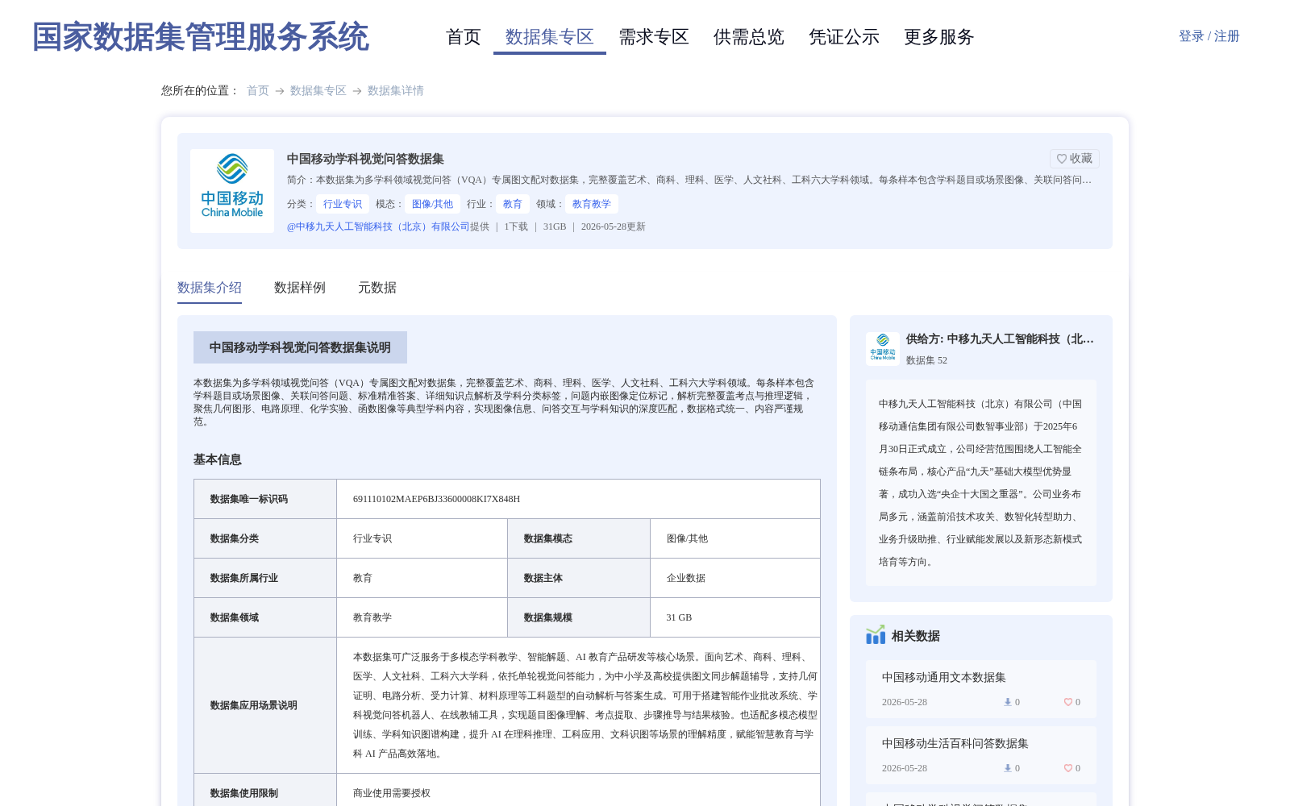Open 更多服务 navigation menu
Screen dimensions: 1290x806
tap(939, 37)
